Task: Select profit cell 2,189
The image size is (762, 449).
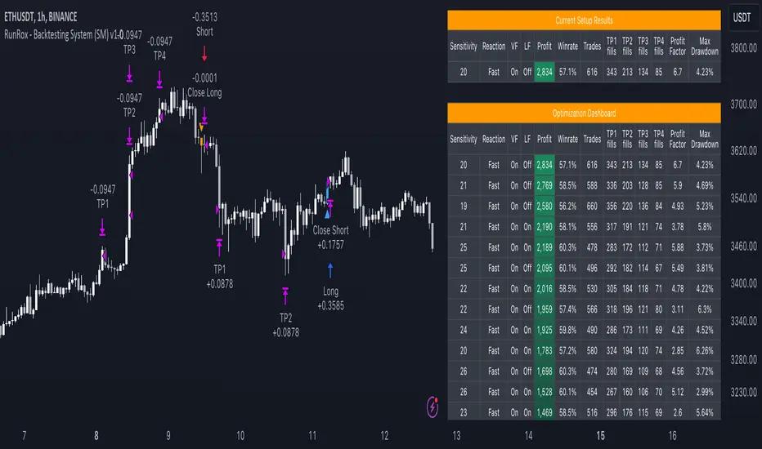Action: pos(545,247)
